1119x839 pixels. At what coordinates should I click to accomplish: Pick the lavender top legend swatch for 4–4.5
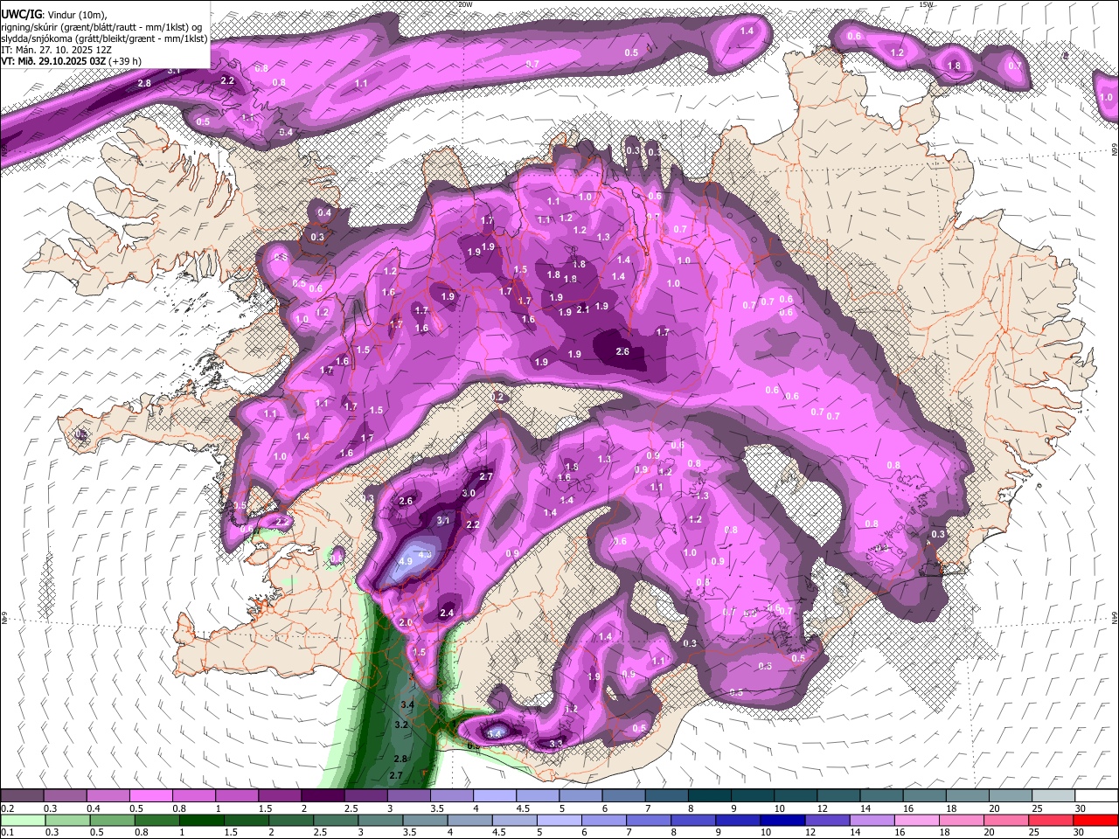495,796
